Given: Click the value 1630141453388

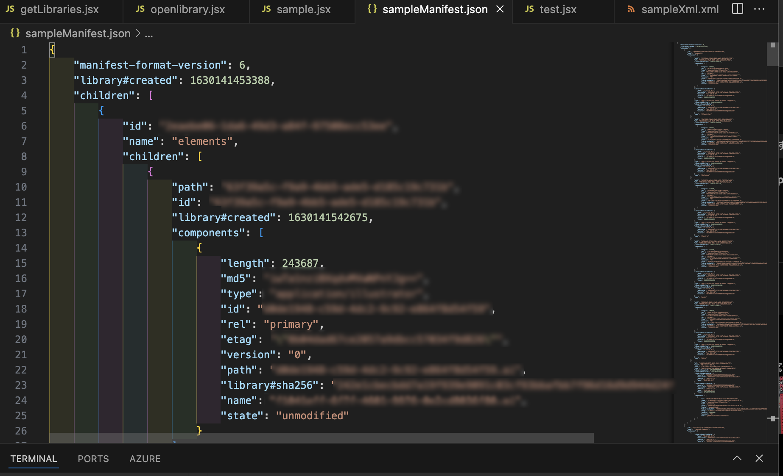Looking at the screenshot, I should click(229, 80).
